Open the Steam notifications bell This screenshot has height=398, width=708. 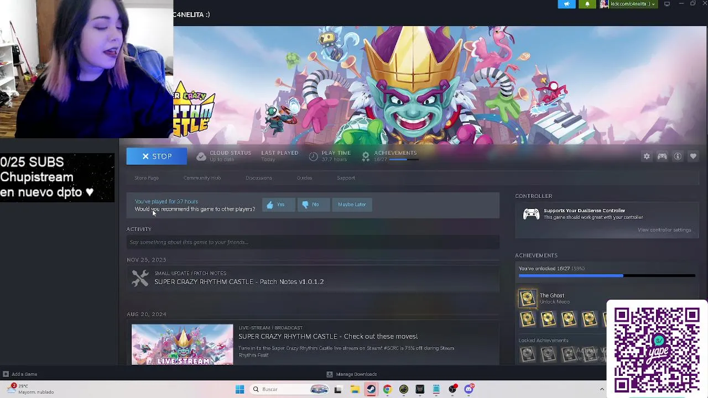(587, 4)
